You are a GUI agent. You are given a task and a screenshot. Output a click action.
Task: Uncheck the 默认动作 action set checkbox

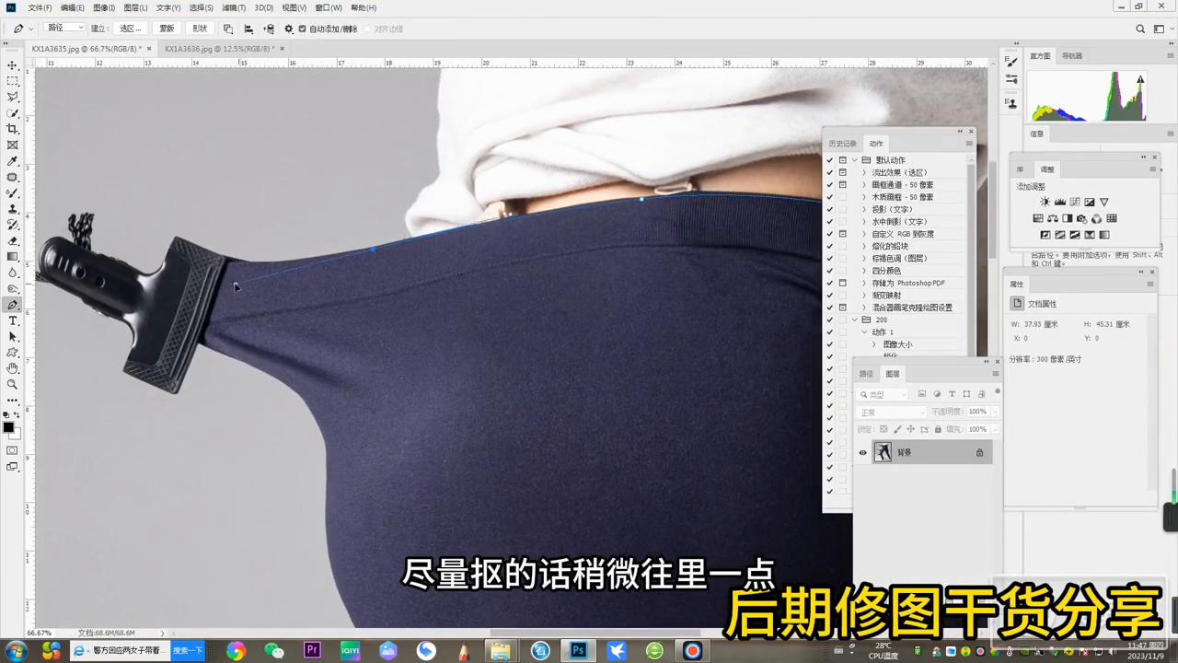tap(830, 159)
